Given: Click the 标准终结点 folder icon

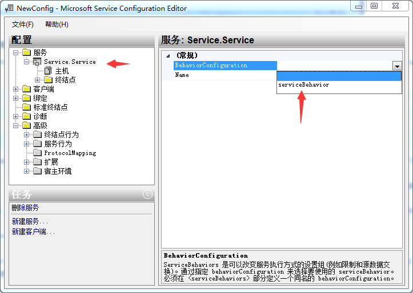Looking at the screenshot, I should tap(27, 107).
